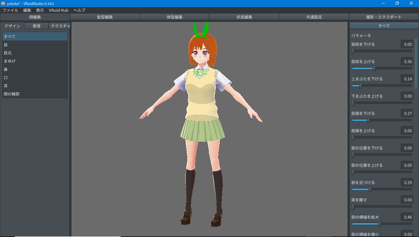Select the 口 category
This screenshot has width=419, height=237.
click(x=35, y=77)
